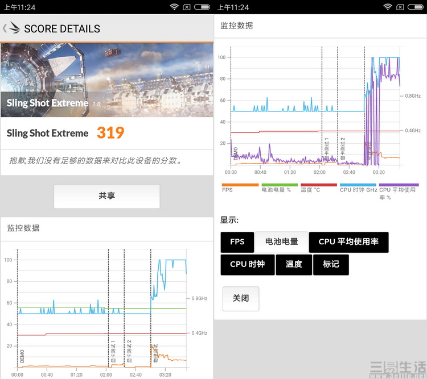Tap the Wi-Fi icon in right status bar
The image size is (427, 379).
(388, 7)
